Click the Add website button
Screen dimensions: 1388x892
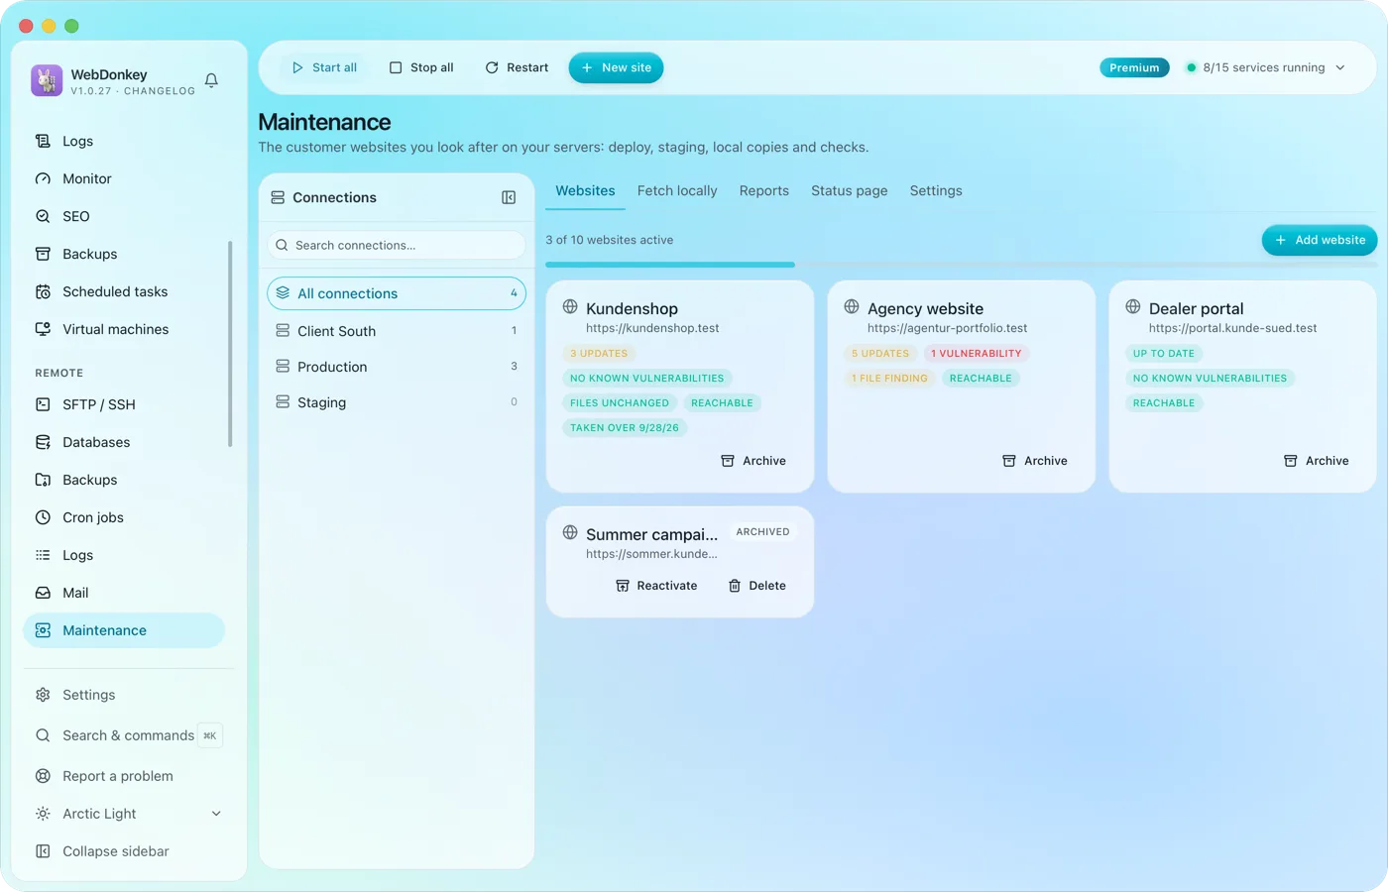[x=1320, y=240]
